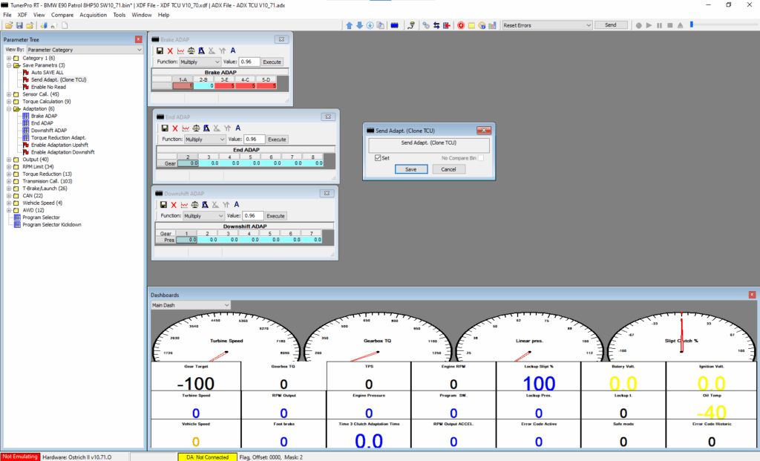Click the Value field in Brake ADAP window
The height and width of the screenshot is (461, 760).
pos(249,62)
